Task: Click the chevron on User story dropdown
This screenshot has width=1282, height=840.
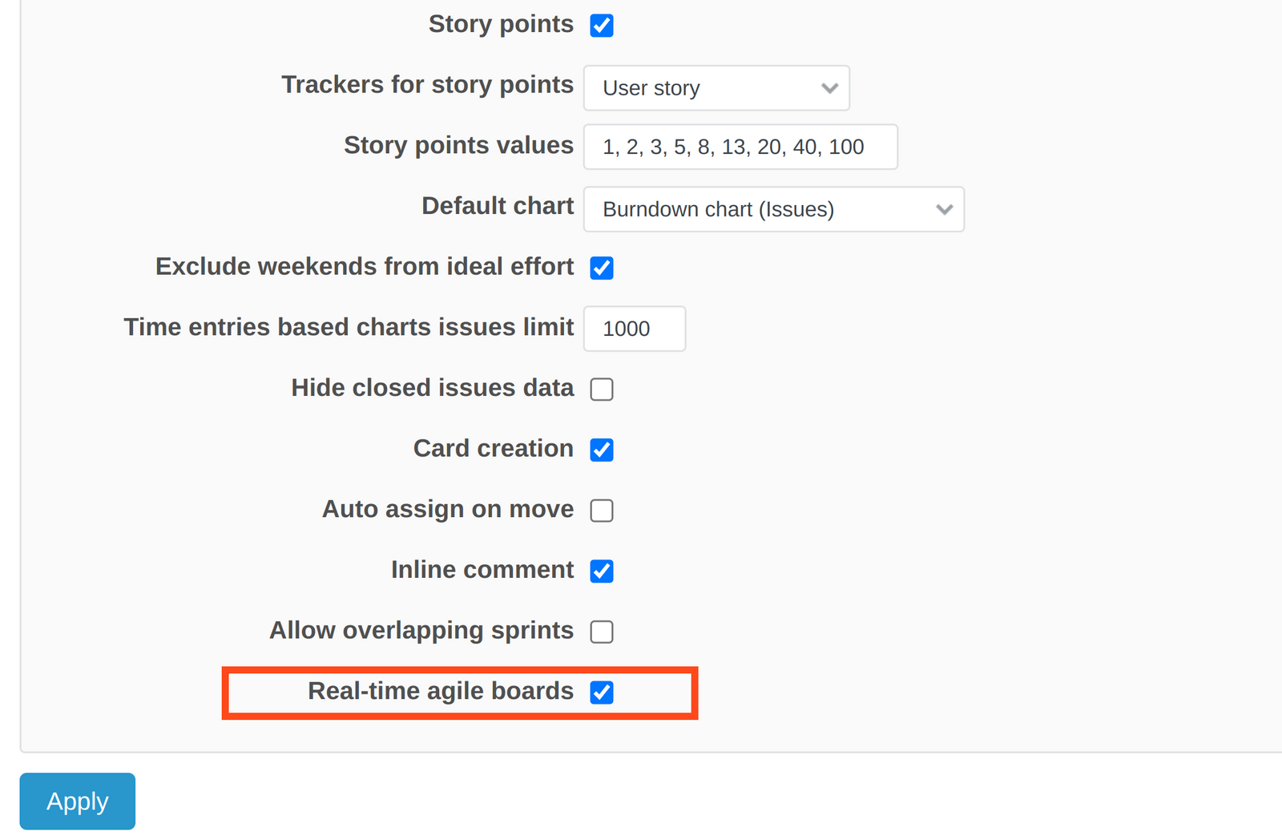Action: (829, 88)
